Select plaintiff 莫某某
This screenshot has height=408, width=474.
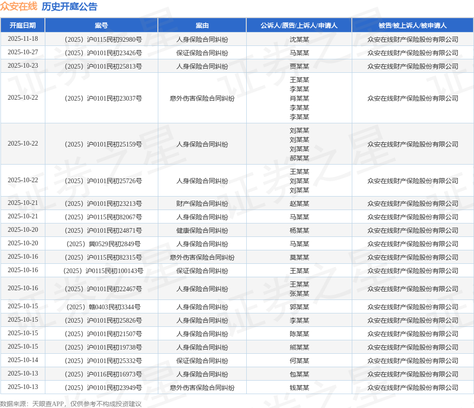point(299,258)
